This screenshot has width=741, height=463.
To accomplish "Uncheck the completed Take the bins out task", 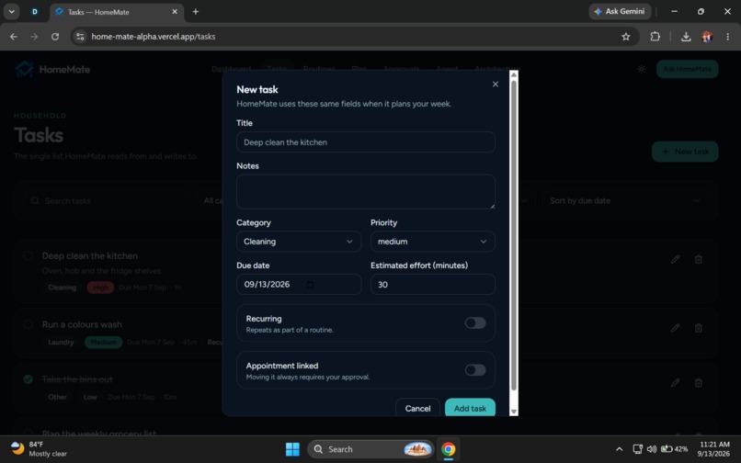I will (28, 378).
